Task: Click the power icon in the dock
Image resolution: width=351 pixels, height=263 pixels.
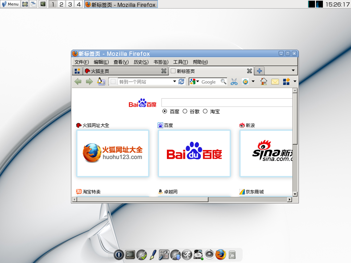Action: click(x=119, y=254)
